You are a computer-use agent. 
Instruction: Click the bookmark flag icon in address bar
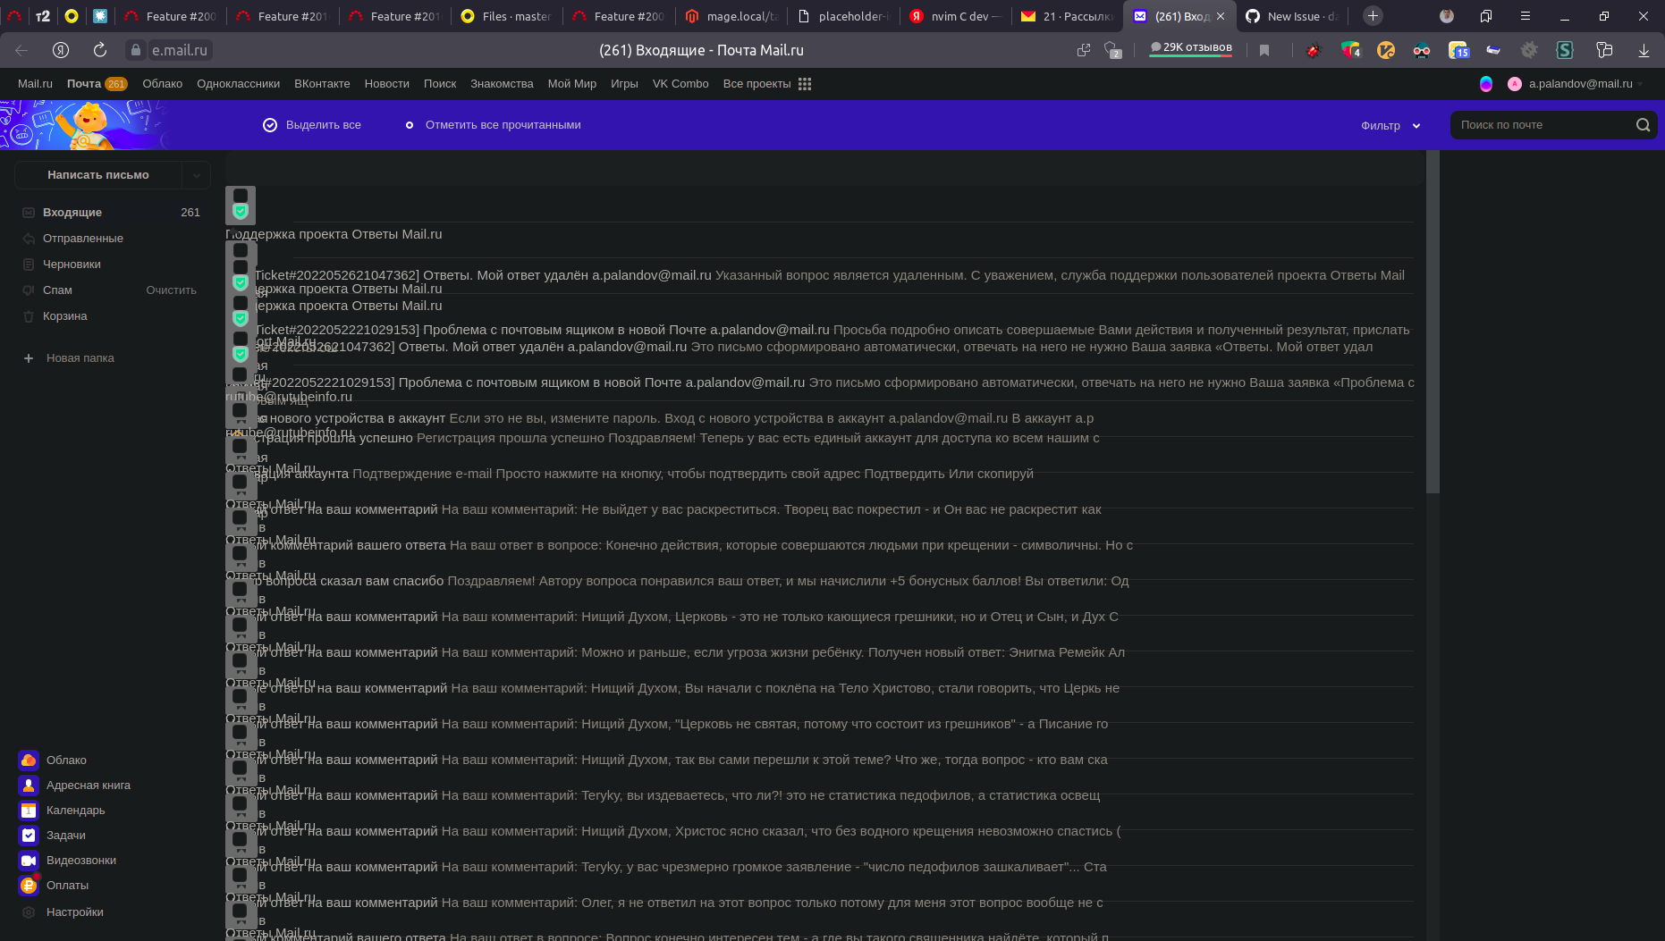tap(1264, 51)
